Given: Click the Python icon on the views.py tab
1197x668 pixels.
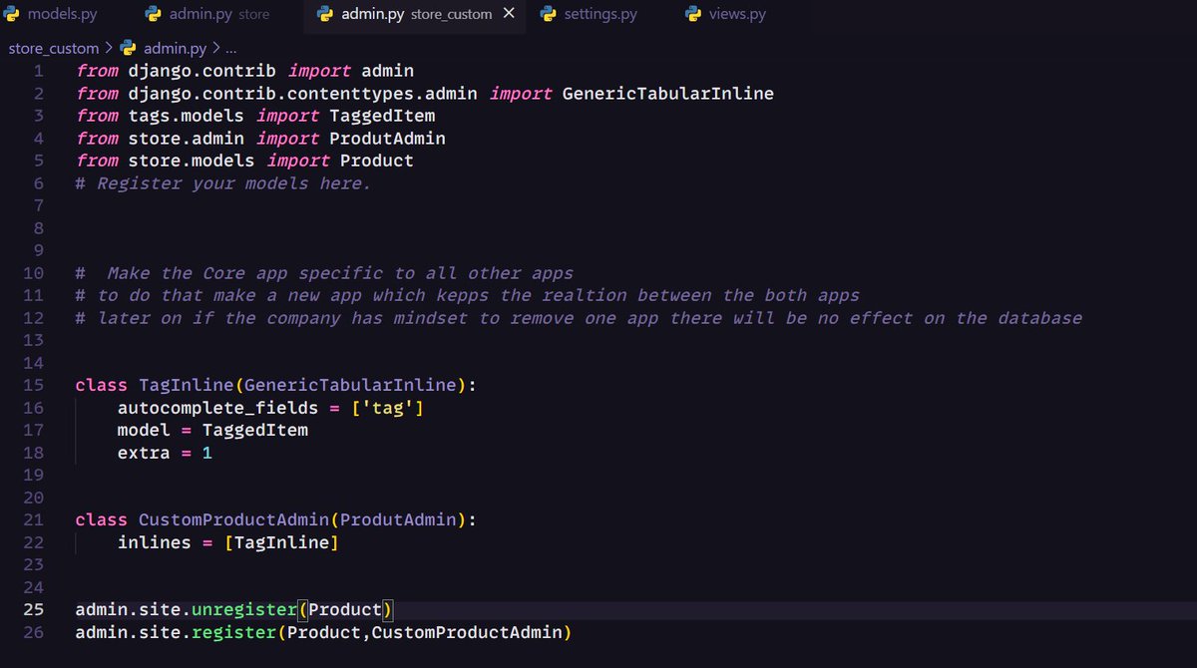Looking at the screenshot, I should point(692,14).
